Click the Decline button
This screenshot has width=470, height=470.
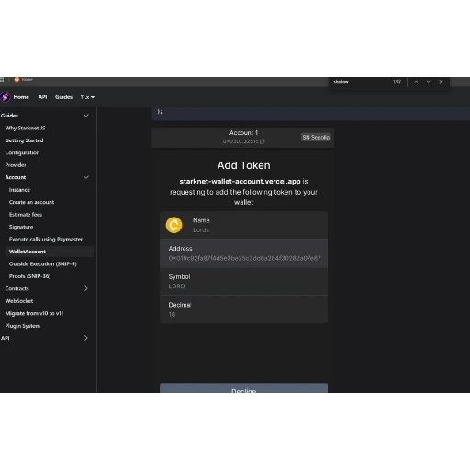point(243,387)
